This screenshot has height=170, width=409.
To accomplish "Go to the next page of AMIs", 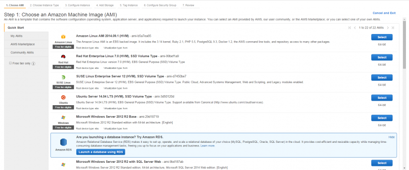I will [388, 28].
